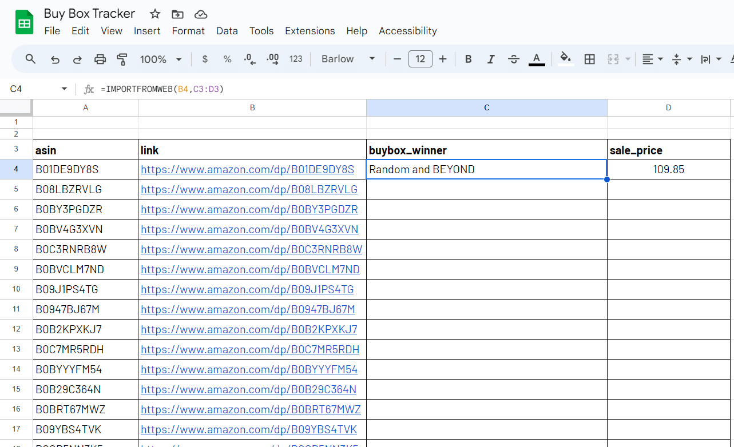Open the Extensions menu

click(310, 31)
